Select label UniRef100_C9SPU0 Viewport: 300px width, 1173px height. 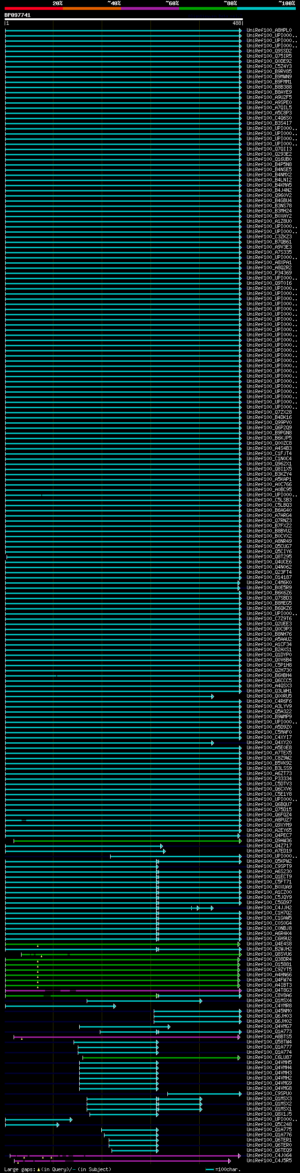[269, 1094]
